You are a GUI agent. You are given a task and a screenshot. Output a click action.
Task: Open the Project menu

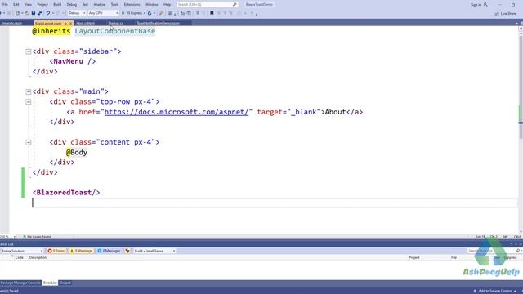coord(42,4)
